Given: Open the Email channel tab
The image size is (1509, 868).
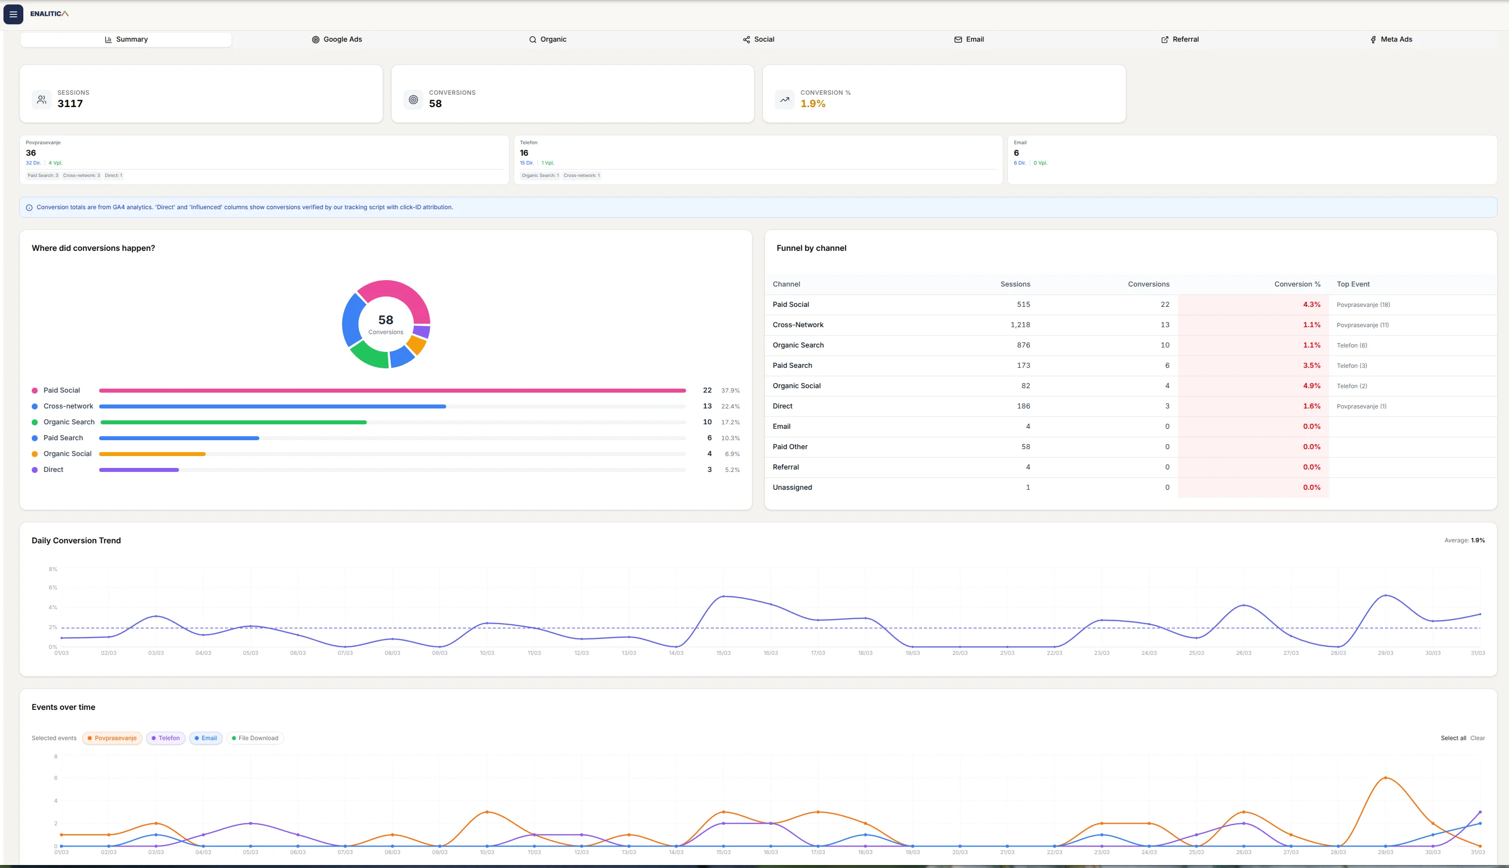Looking at the screenshot, I should (969, 39).
